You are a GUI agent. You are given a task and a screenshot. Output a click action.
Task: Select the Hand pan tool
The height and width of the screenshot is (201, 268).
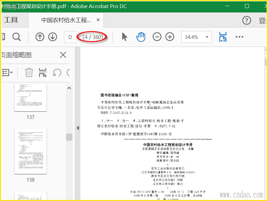(x=141, y=37)
